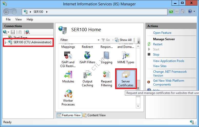Viewport: 199px width, 127px height.
Task: Click inside the Filter input field
Action: 83,40
